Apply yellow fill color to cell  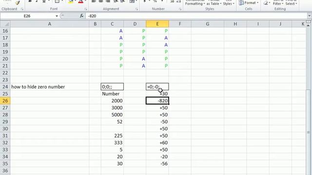(70, 1)
